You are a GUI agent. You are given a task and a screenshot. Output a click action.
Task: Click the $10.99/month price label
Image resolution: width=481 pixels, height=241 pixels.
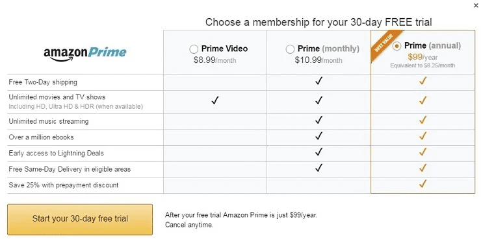click(x=318, y=60)
